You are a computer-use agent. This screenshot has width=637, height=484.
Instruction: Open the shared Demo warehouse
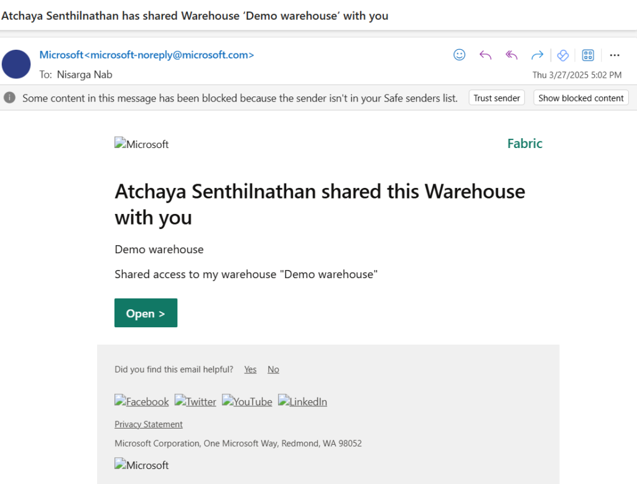point(146,313)
